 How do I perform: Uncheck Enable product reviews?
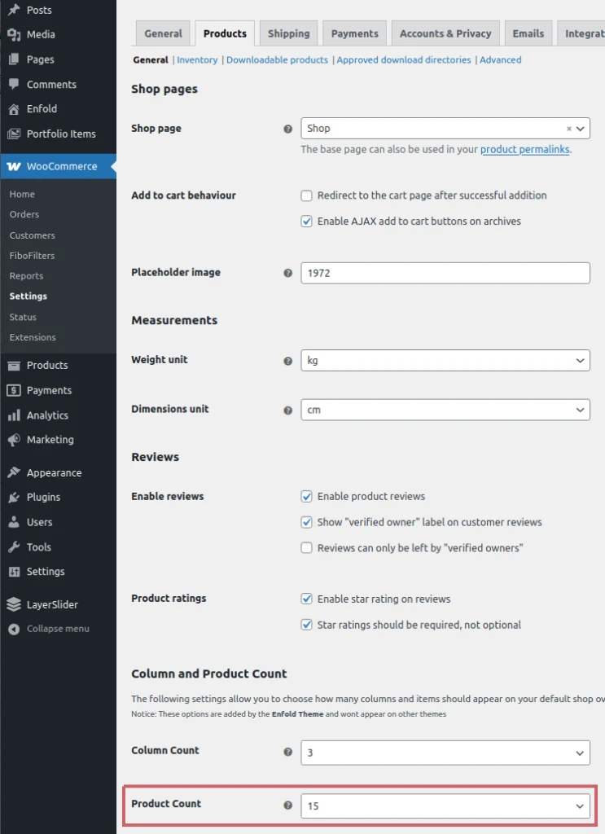tap(307, 496)
